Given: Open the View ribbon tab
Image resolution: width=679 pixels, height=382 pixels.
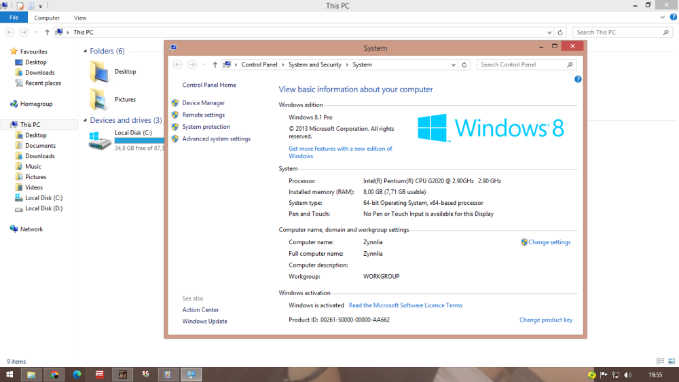Looking at the screenshot, I should pos(80,18).
